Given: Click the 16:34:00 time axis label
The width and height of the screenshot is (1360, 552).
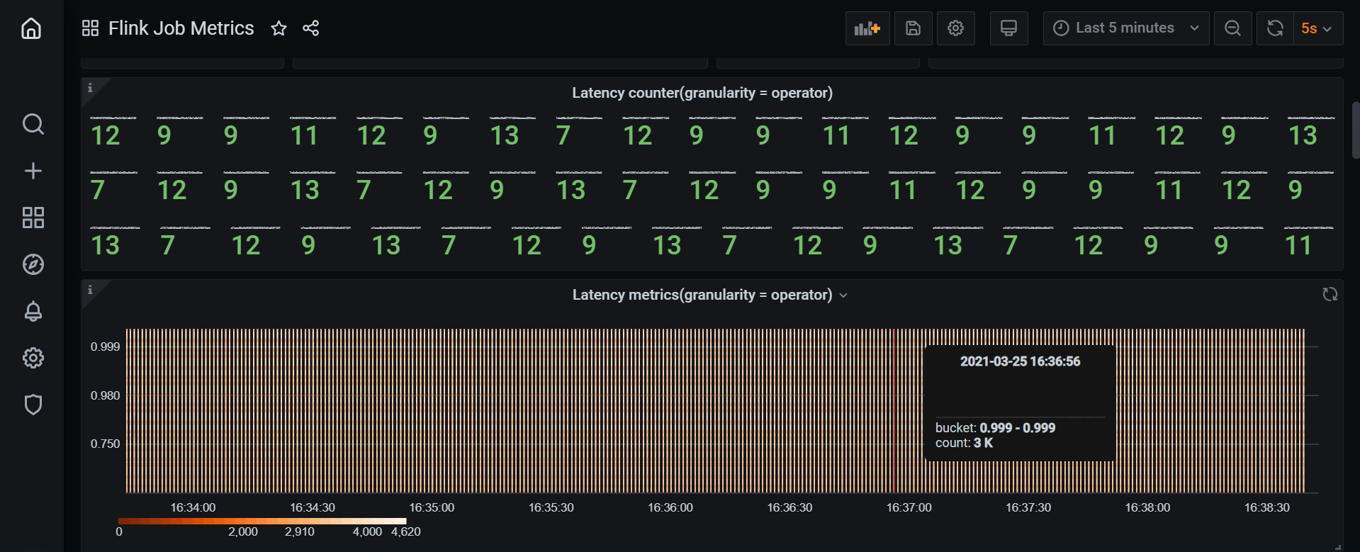Looking at the screenshot, I should pyautogui.click(x=193, y=507).
